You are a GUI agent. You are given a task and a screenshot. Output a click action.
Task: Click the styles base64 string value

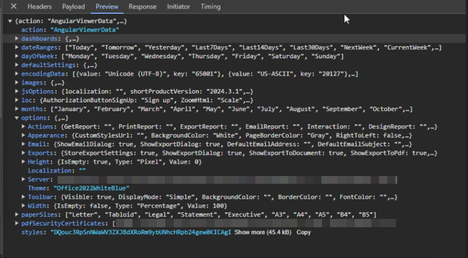click(141, 232)
